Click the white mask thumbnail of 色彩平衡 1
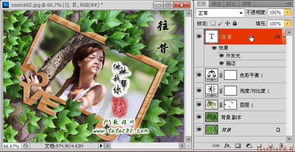This screenshot has width=295, height=152. pos(230,75)
